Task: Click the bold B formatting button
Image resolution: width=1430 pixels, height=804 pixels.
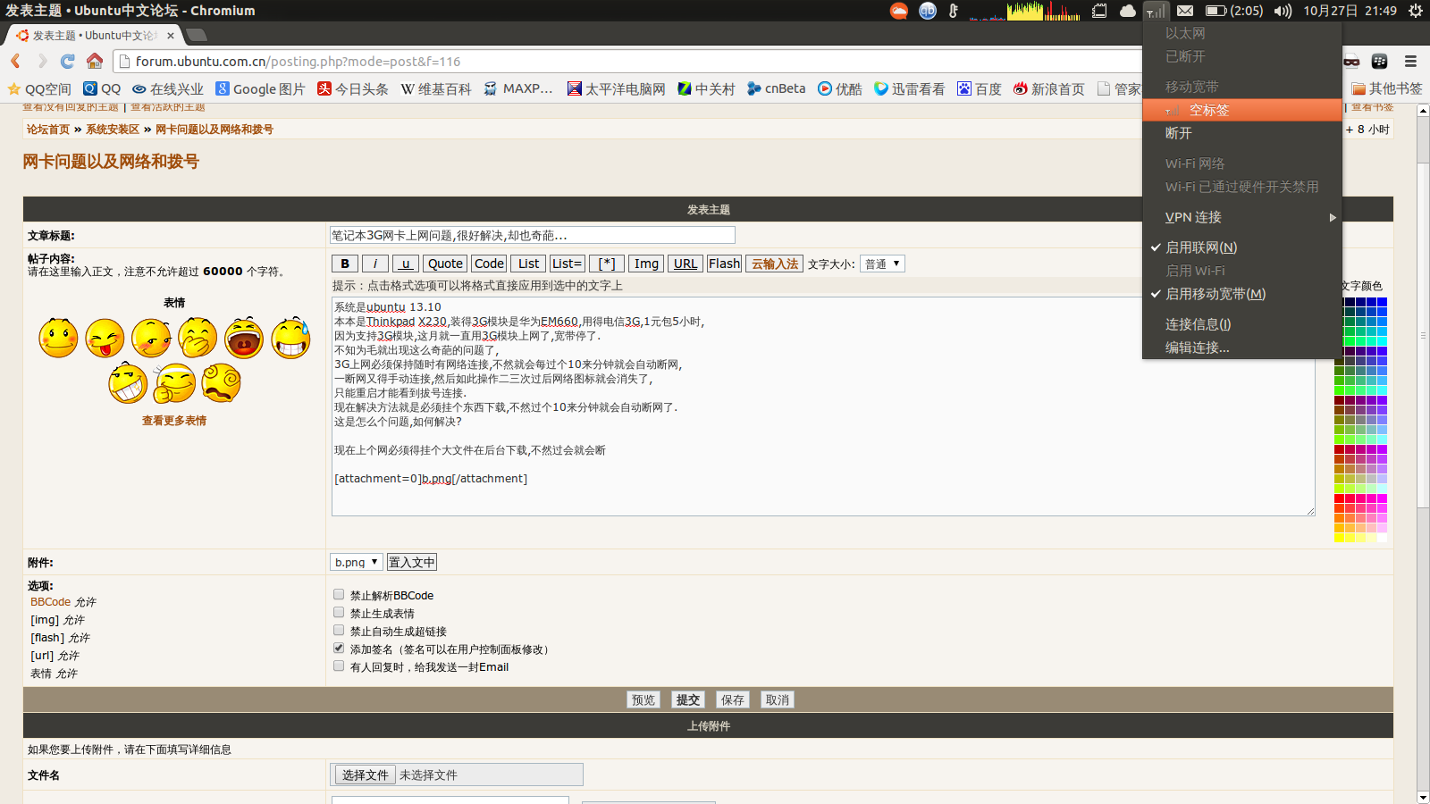Action: (x=345, y=264)
